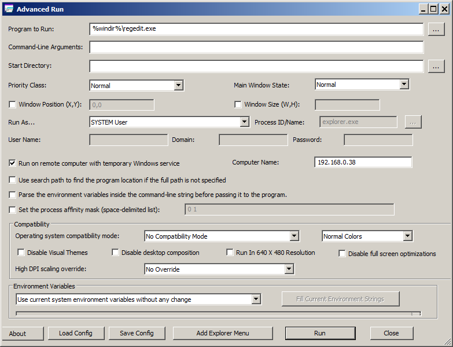Check Disable full screen optimizations
The height and width of the screenshot is (347, 453).
(342, 254)
